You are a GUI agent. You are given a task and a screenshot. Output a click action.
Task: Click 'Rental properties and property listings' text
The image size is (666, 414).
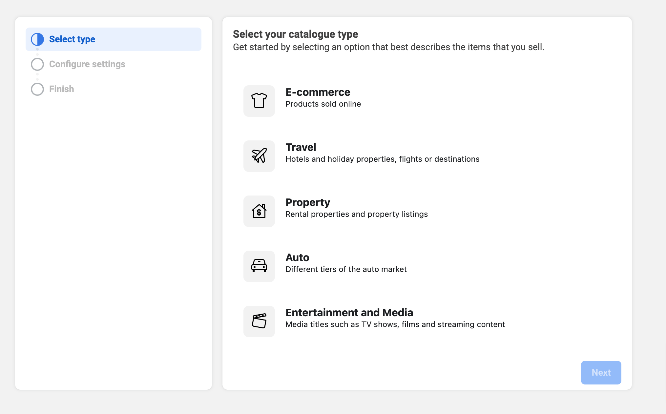357,214
